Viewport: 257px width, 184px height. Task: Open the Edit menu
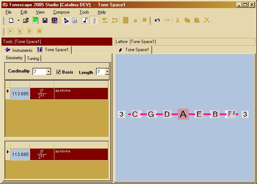pos(24,12)
